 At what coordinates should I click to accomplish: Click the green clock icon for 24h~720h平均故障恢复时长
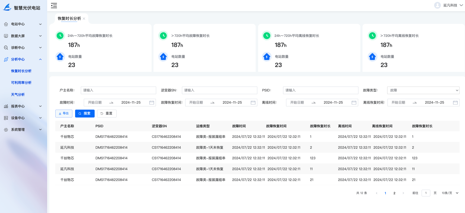[60, 36]
